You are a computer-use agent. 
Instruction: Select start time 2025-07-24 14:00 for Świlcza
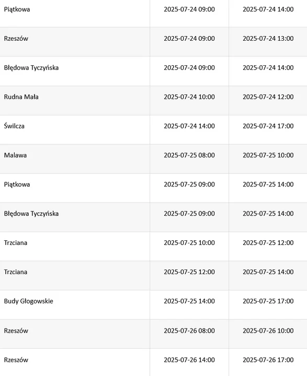click(x=189, y=126)
